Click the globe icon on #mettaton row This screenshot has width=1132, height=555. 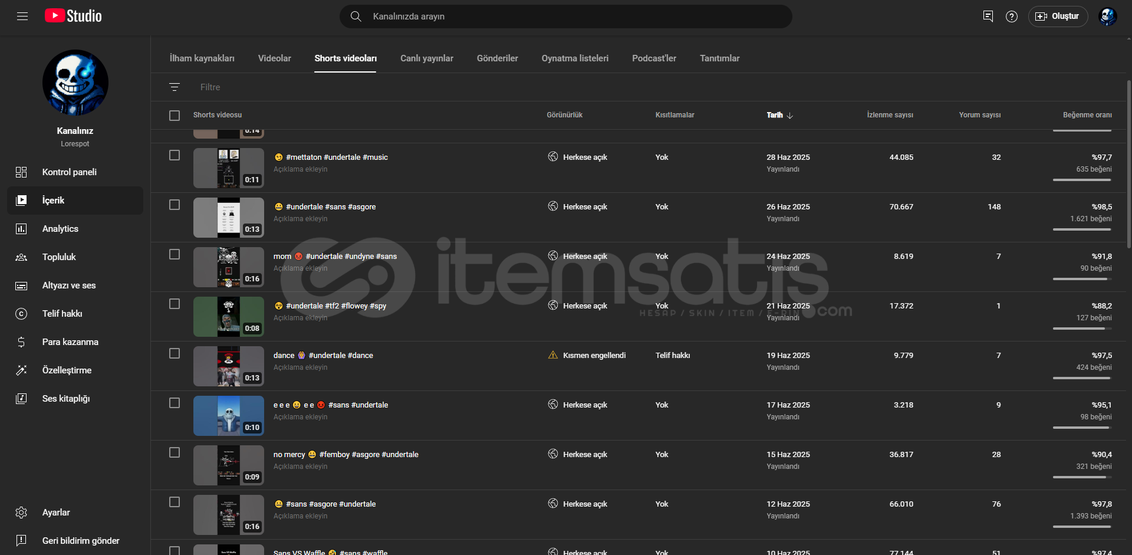(553, 157)
